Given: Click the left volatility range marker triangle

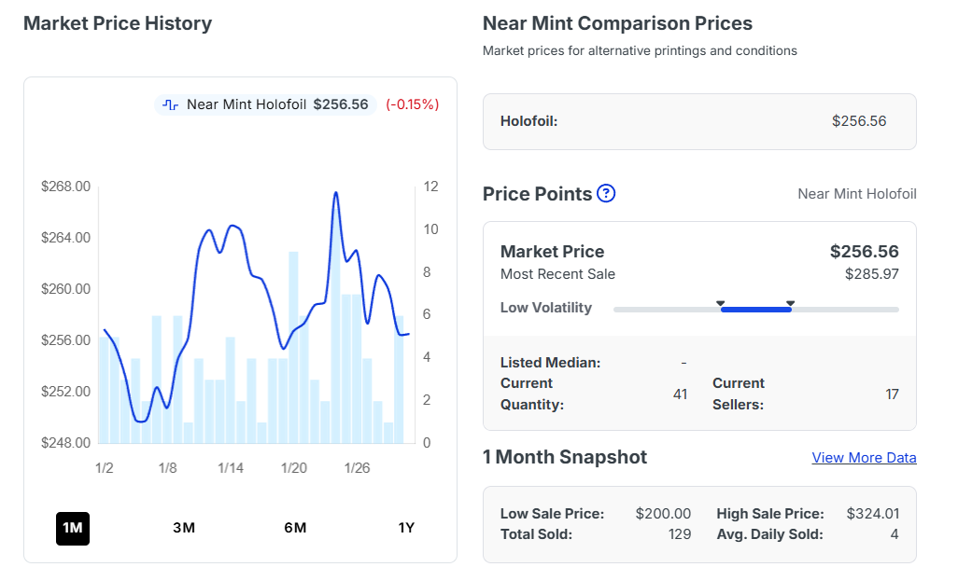Looking at the screenshot, I should pyautogui.click(x=721, y=303).
